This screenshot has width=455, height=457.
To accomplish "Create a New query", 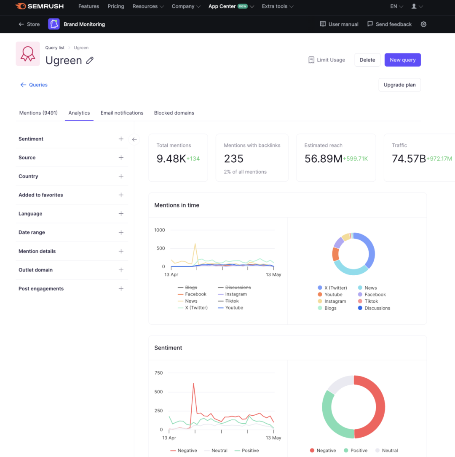I will [403, 60].
